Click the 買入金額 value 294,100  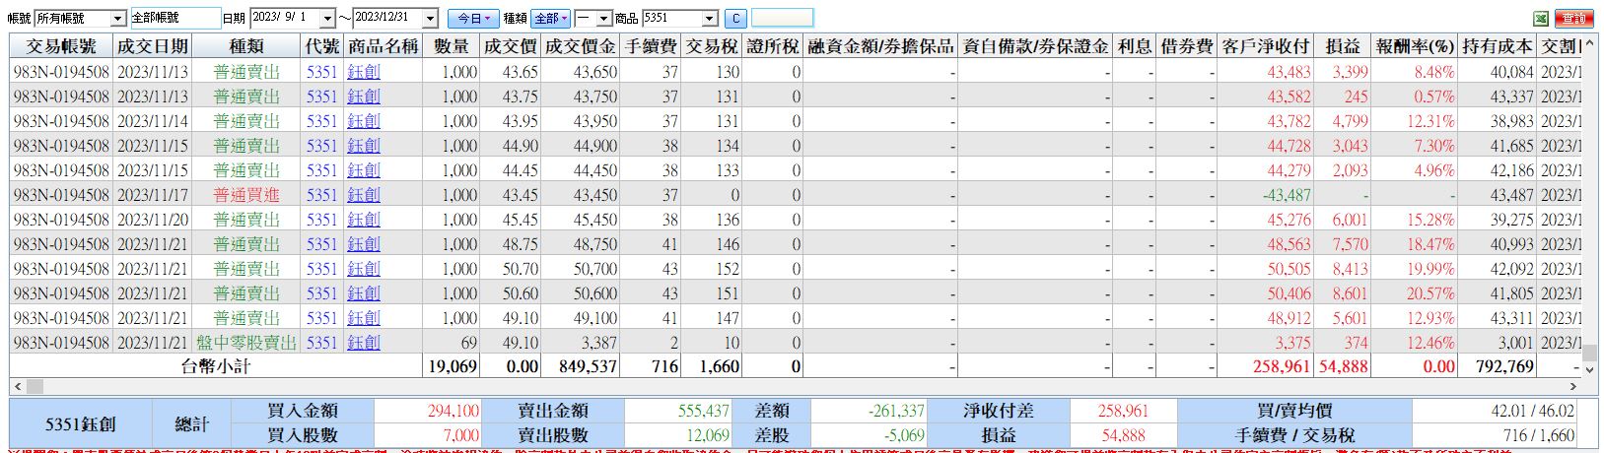tap(453, 411)
